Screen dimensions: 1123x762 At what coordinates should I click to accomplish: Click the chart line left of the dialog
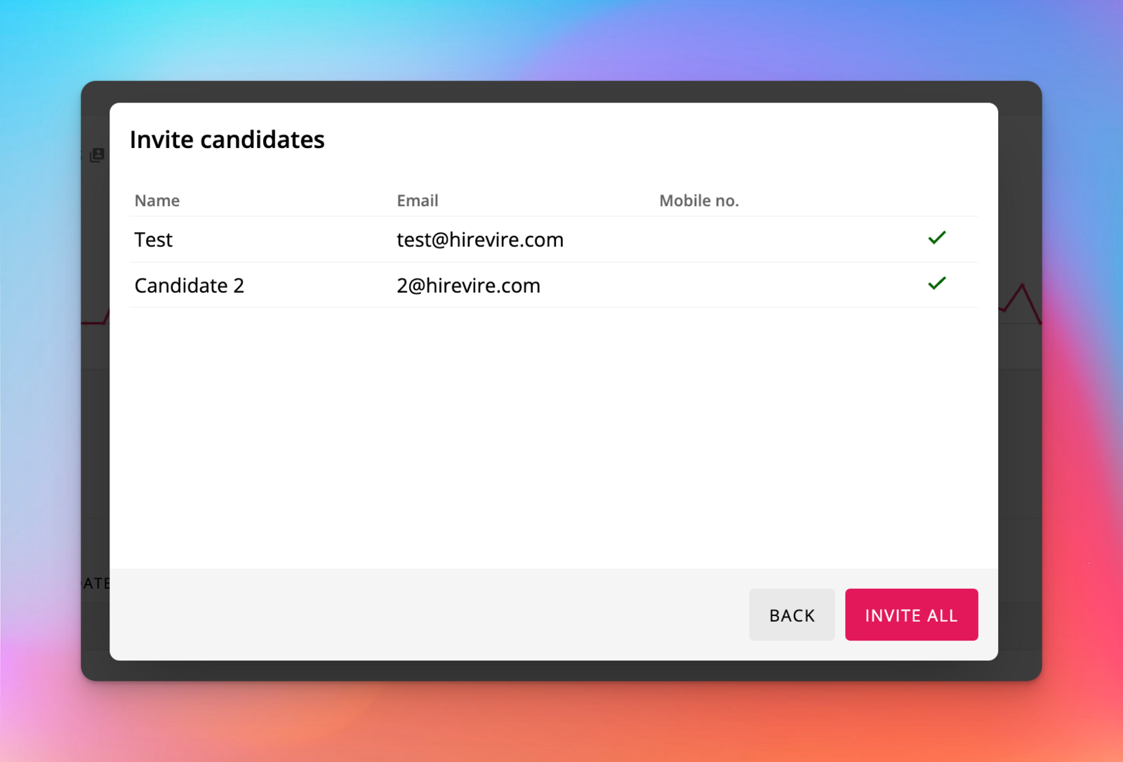pyautogui.click(x=95, y=322)
